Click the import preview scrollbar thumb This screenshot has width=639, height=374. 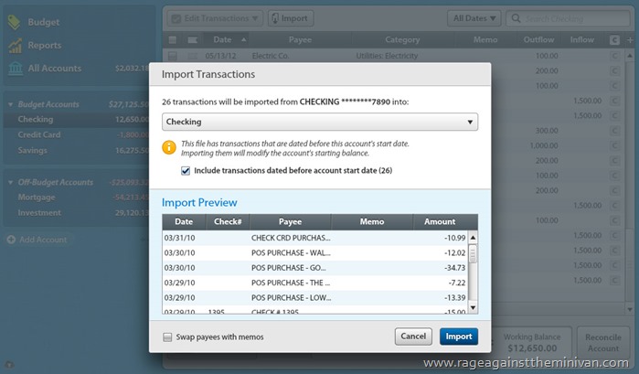[x=473, y=254]
